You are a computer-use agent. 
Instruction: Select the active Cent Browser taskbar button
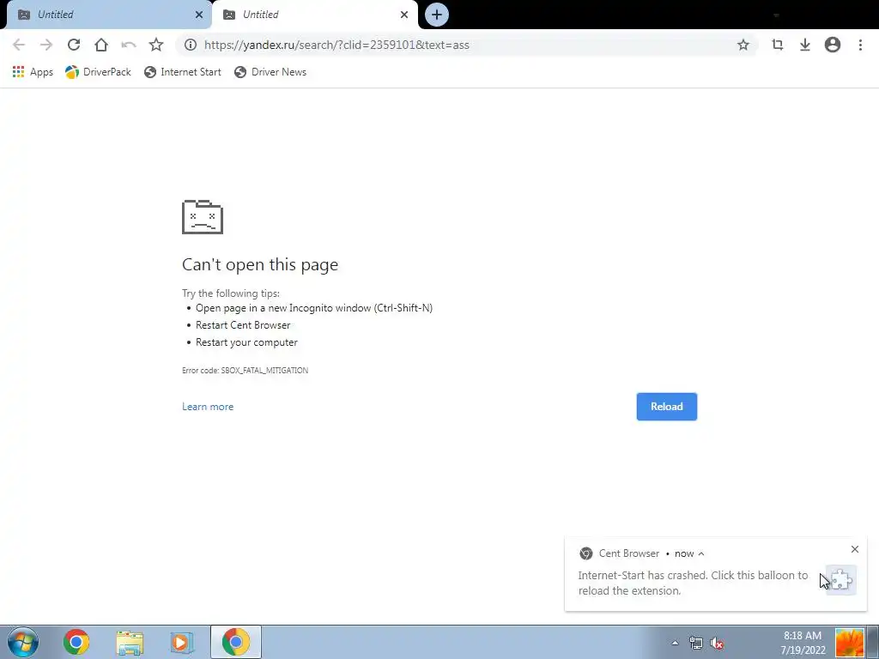click(236, 642)
